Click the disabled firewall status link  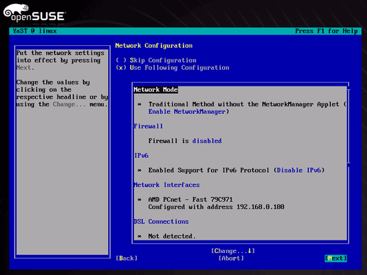[207, 141]
